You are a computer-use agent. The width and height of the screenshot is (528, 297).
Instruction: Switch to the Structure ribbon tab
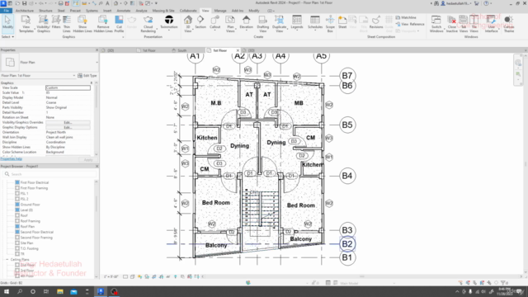[x=45, y=11]
